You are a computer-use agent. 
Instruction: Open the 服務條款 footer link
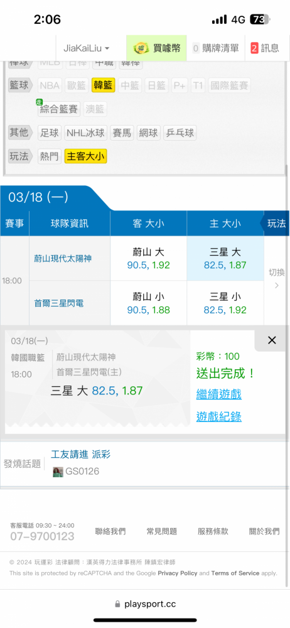click(x=213, y=531)
